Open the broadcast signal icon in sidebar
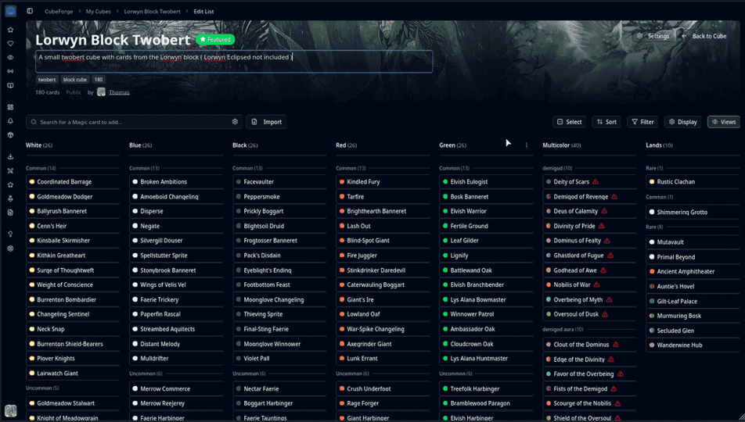The image size is (745, 422). click(x=10, y=71)
